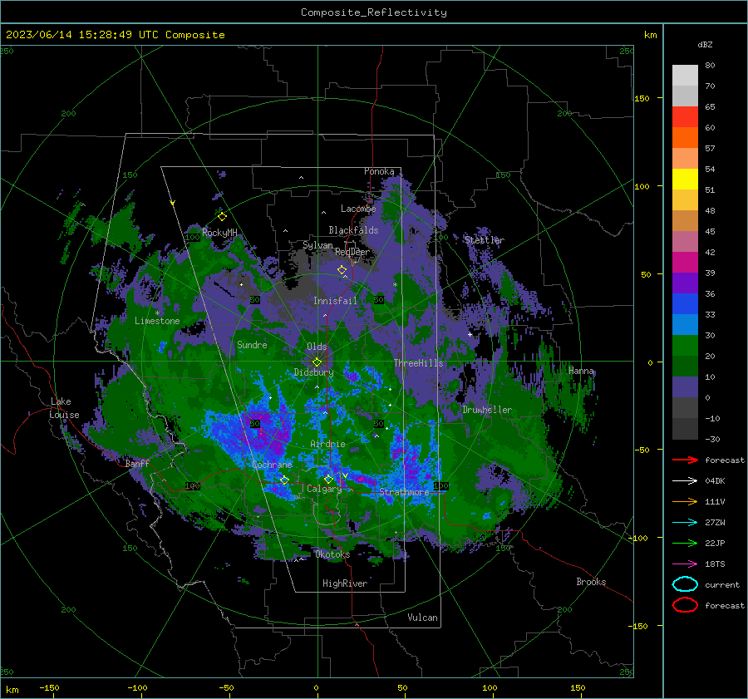
Task: Click the Sylvan label on map
Action: [x=317, y=245]
